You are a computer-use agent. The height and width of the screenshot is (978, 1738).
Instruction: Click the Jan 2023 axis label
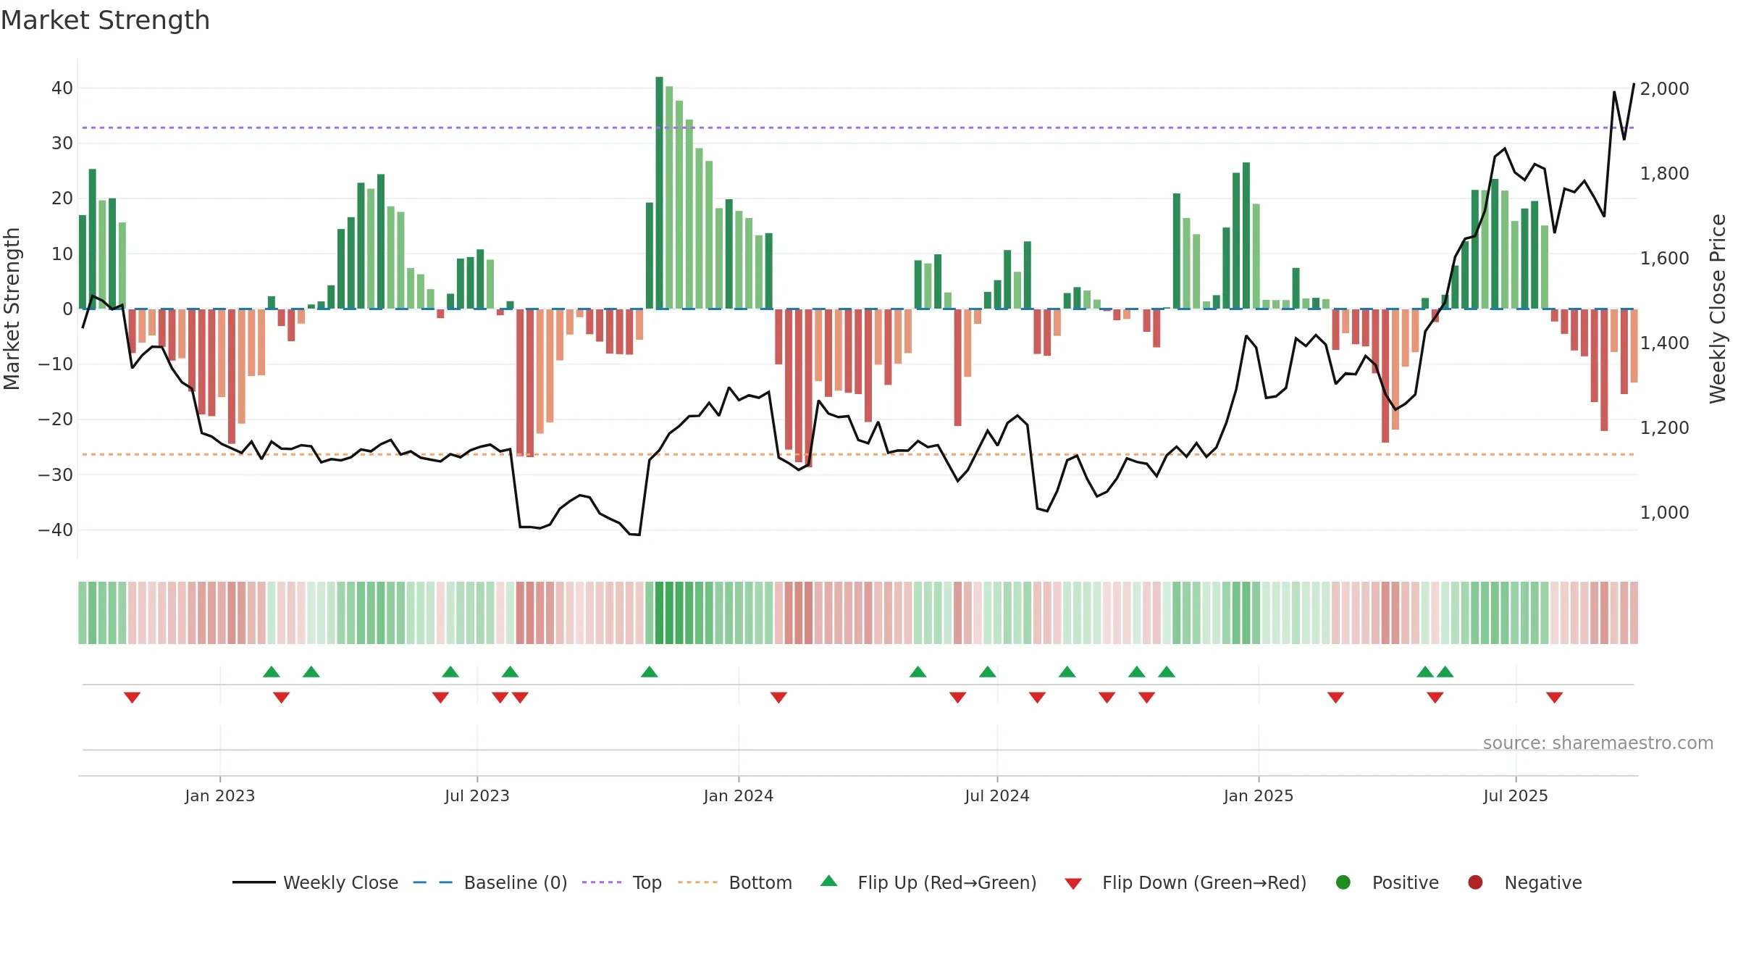tap(219, 796)
